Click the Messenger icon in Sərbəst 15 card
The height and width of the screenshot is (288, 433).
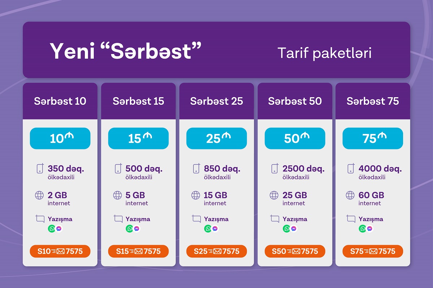(x=137, y=229)
